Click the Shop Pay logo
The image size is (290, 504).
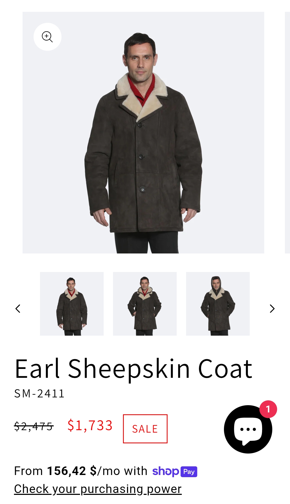(x=175, y=471)
